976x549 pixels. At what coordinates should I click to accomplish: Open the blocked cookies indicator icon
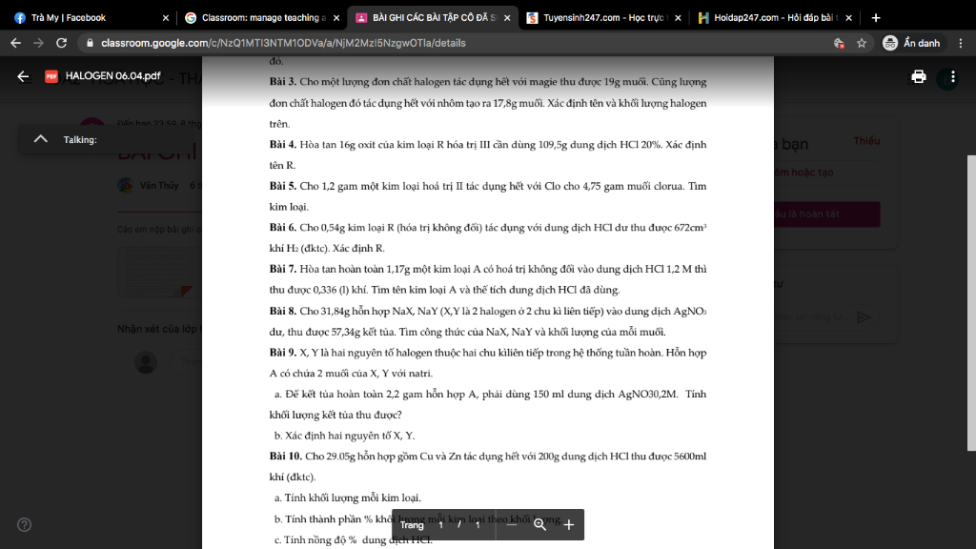coord(839,43)
